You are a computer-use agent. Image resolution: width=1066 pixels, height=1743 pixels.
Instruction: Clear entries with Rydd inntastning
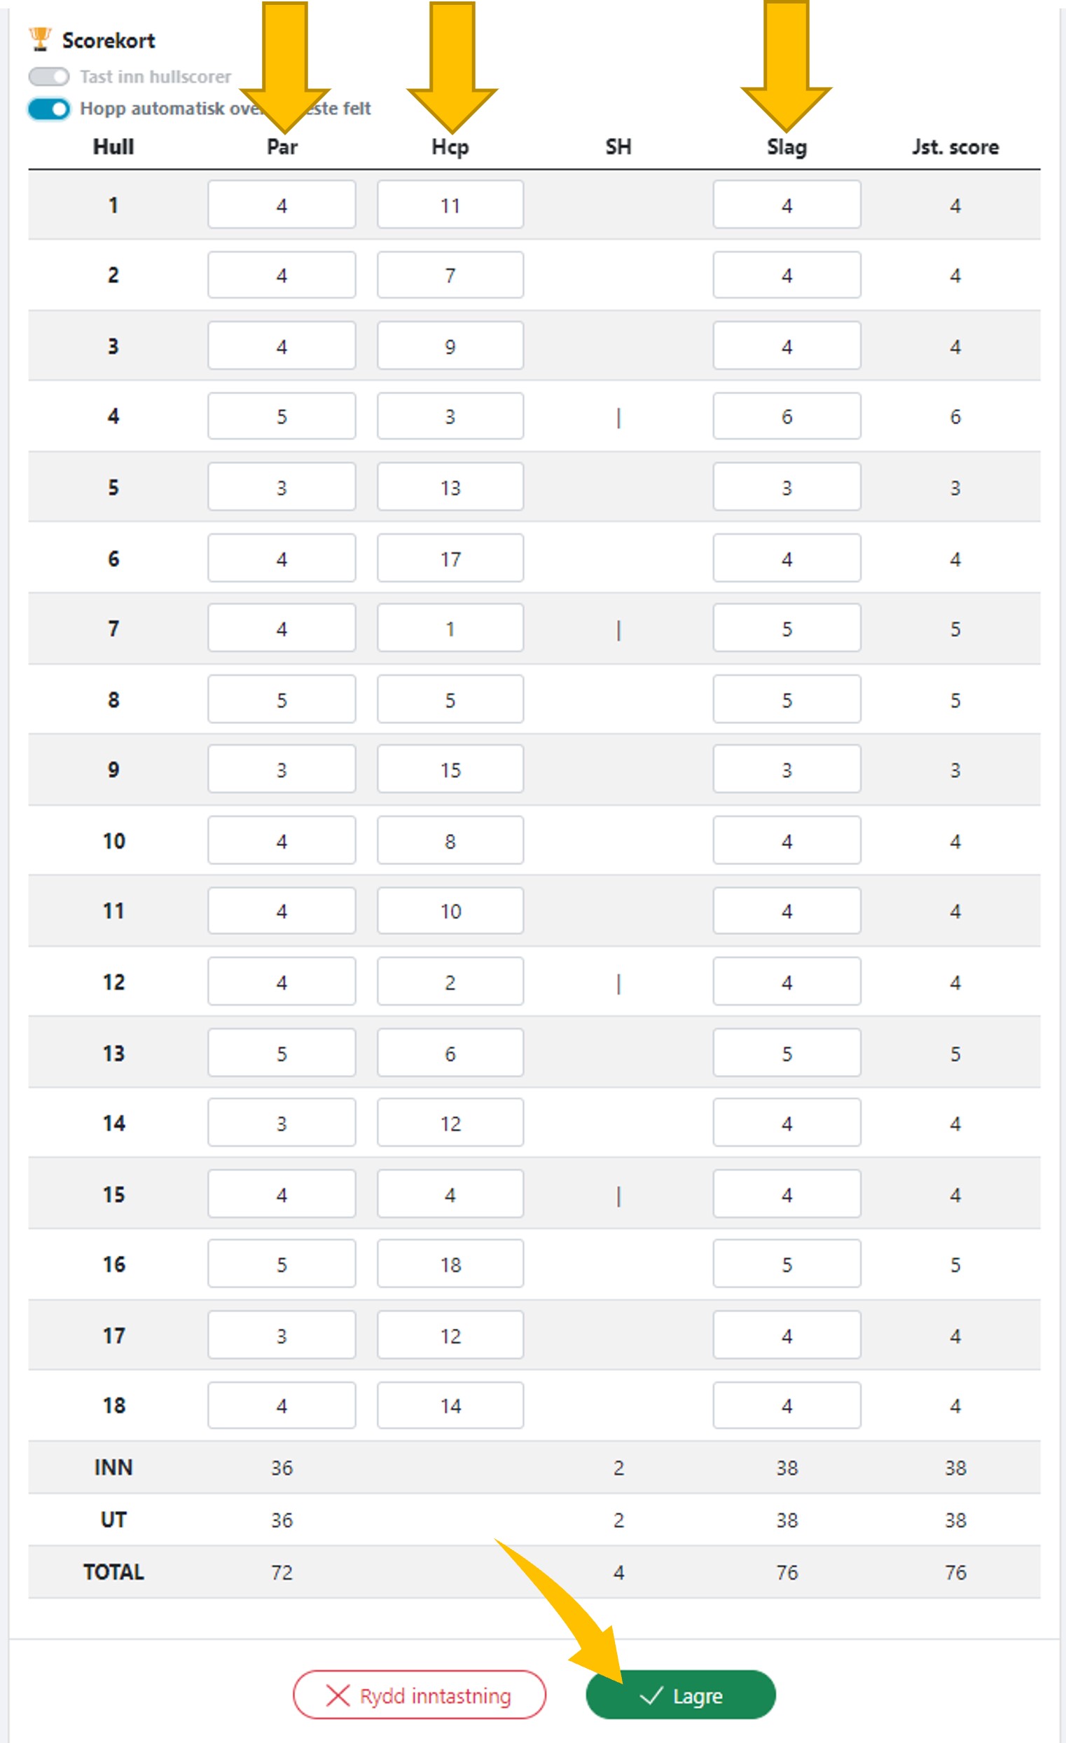(x=420, y=1695)
